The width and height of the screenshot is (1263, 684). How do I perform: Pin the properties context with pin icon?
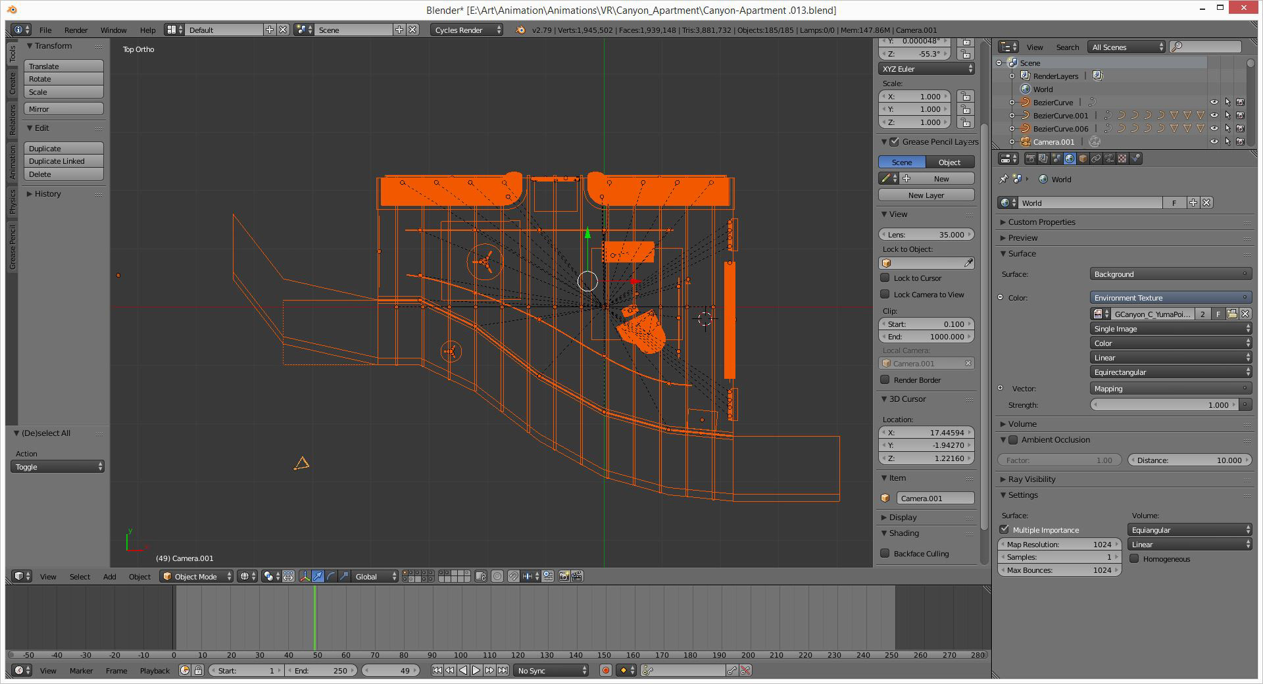(1003, 179)
